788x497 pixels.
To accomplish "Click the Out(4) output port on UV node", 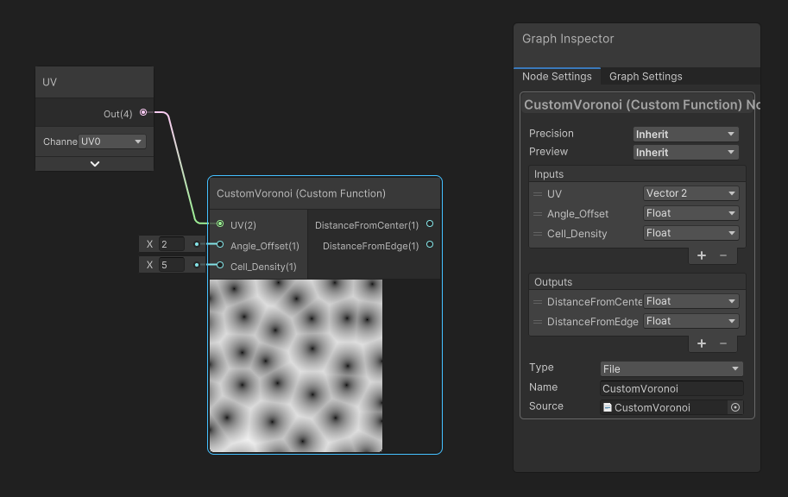I will coord(142,112).
